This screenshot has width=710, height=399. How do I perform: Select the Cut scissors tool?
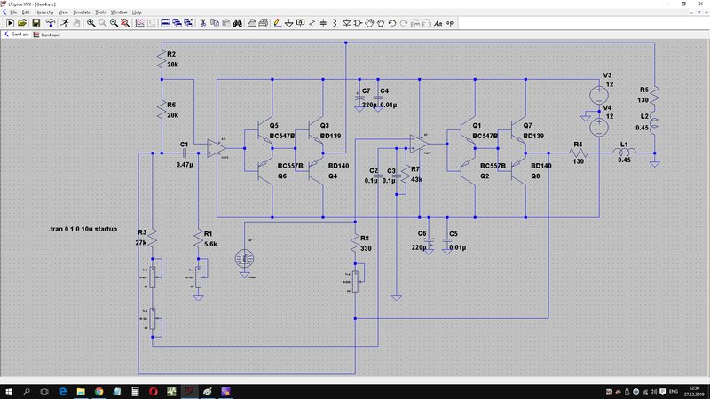[203, 23]
